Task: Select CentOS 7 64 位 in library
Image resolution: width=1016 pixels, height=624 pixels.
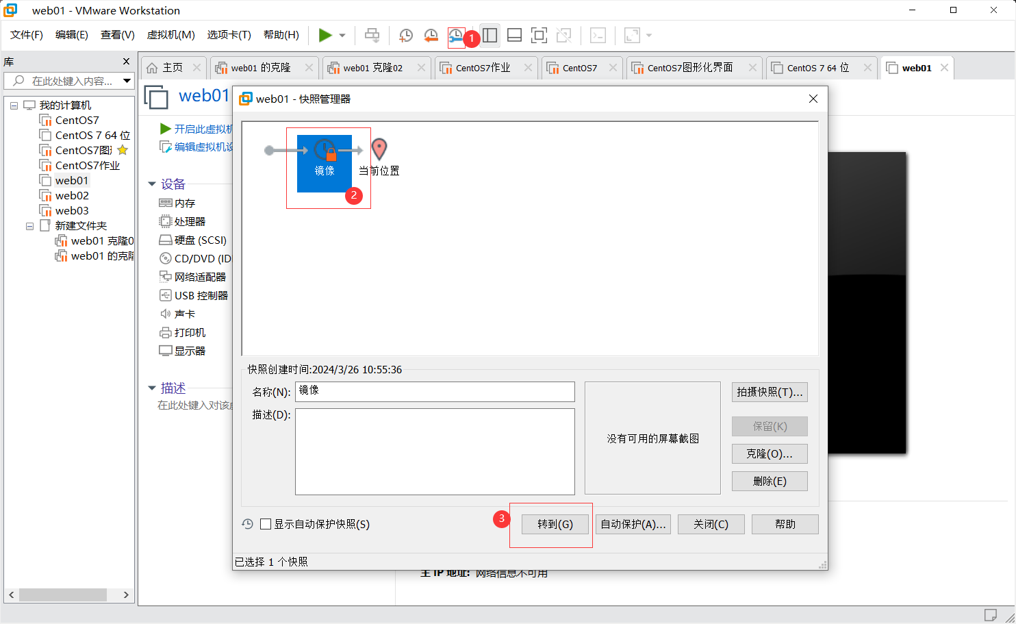Action: tap(85, 136)
